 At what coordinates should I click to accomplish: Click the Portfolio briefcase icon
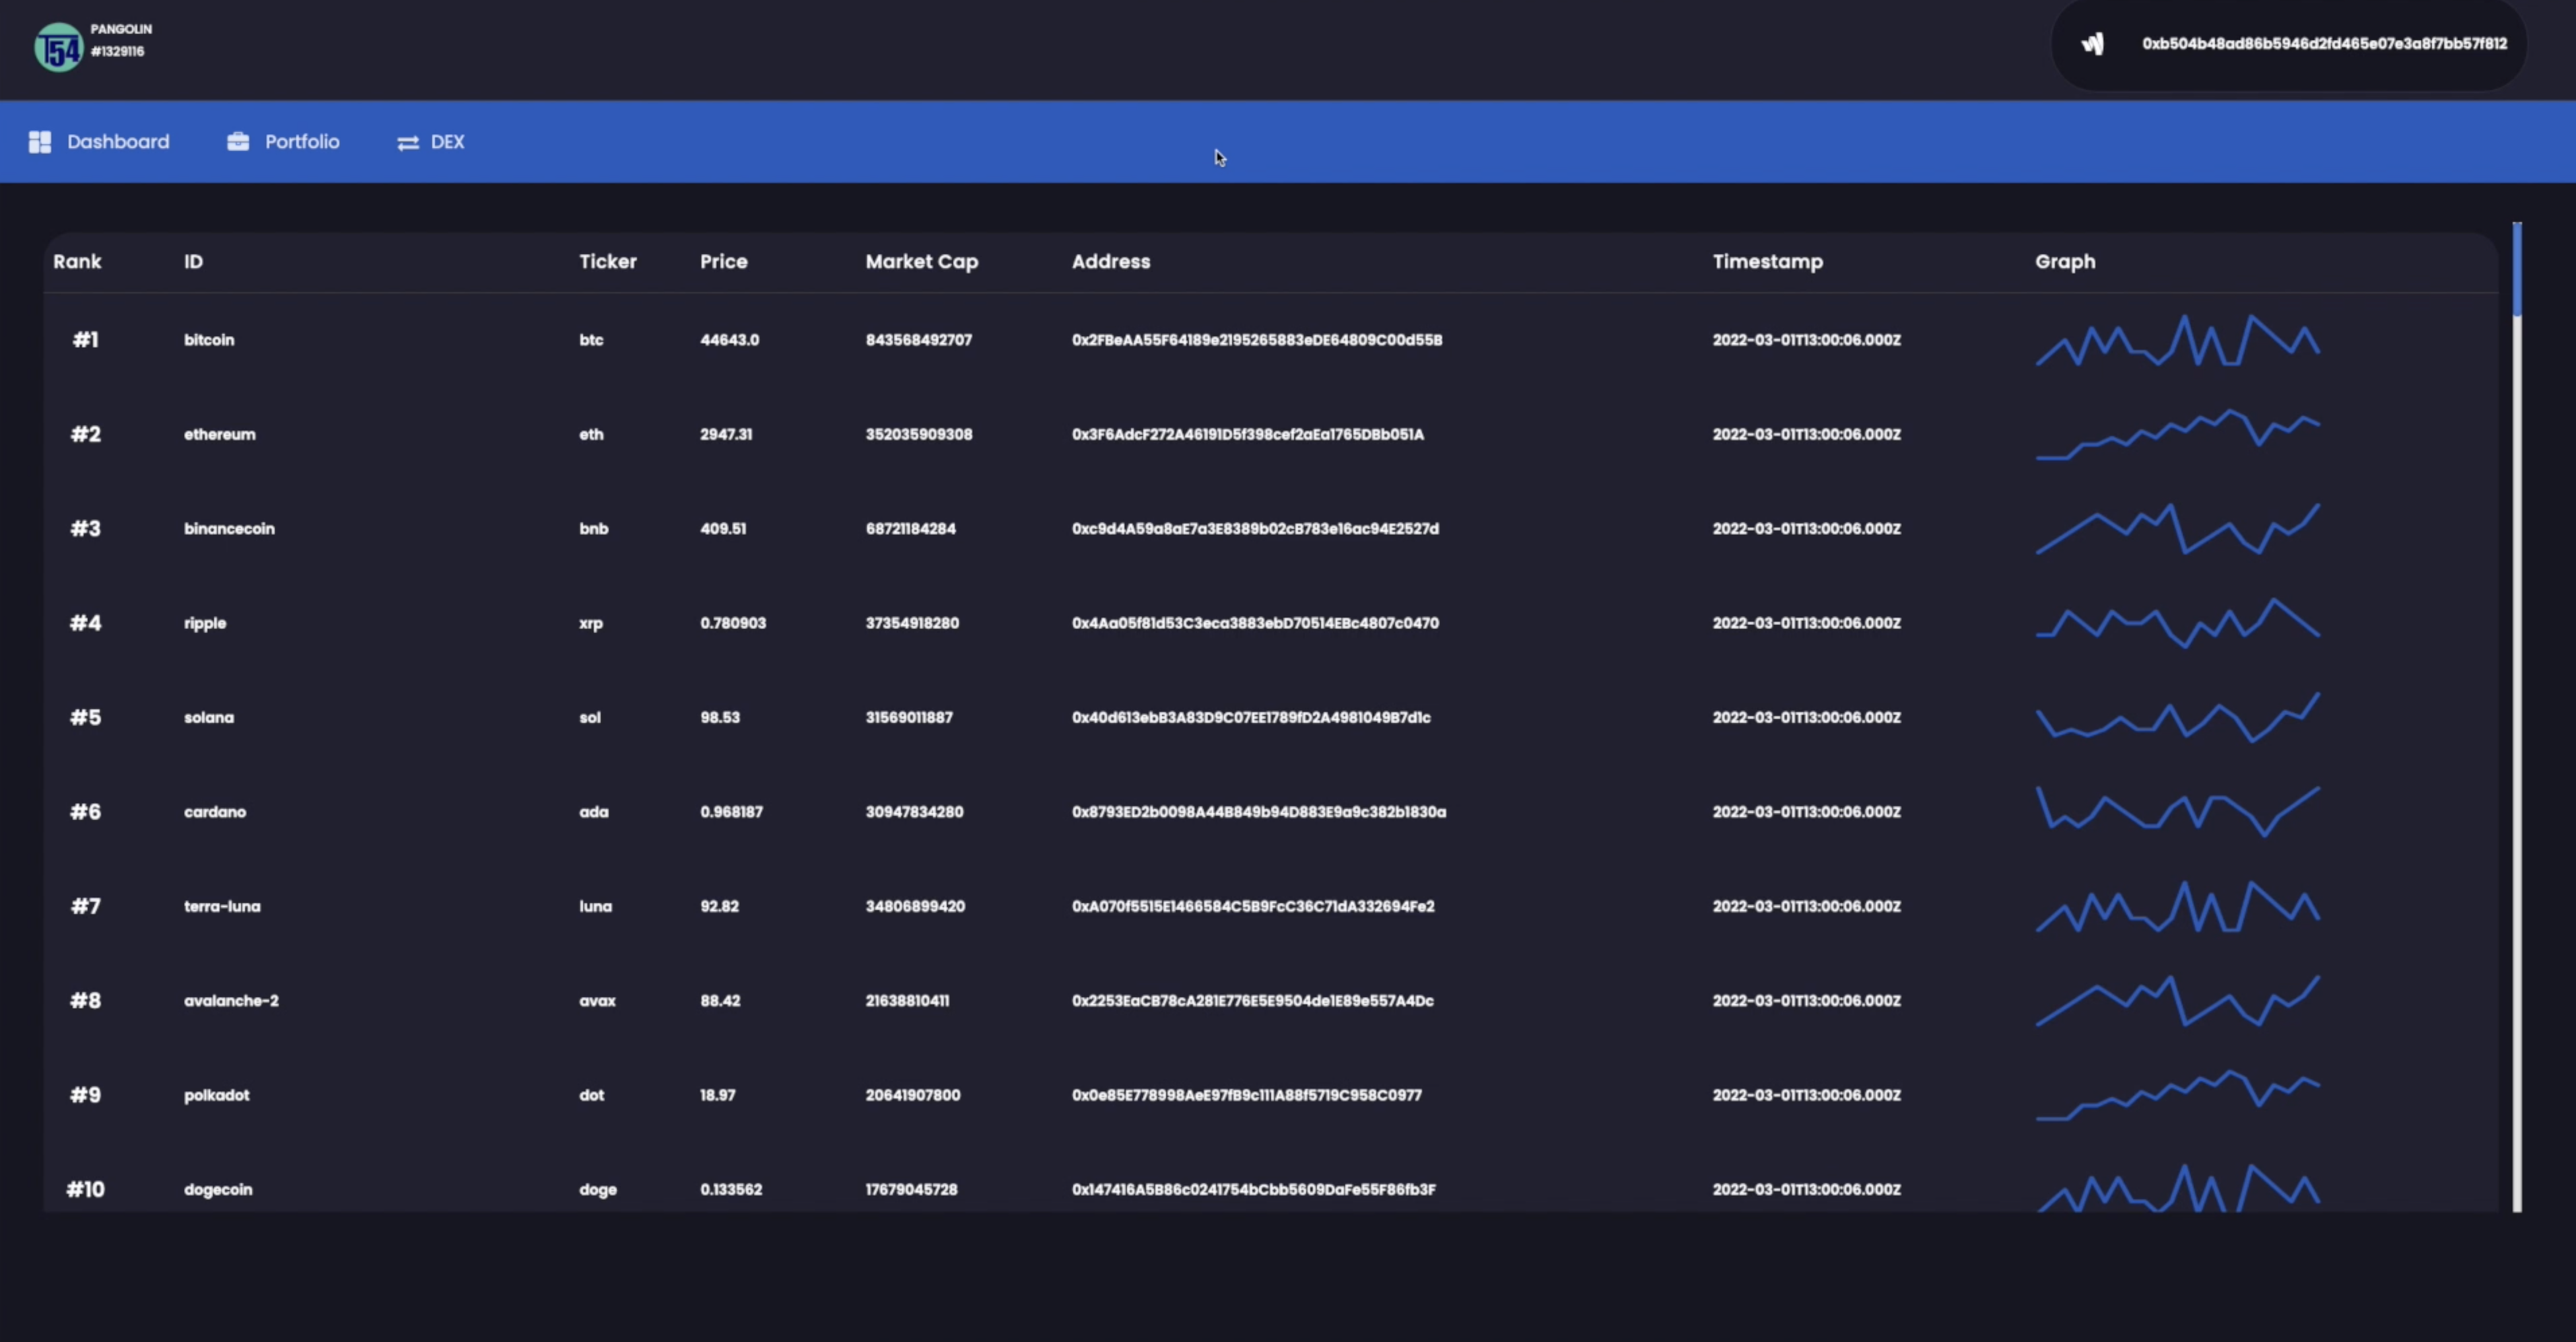(238, 142)
